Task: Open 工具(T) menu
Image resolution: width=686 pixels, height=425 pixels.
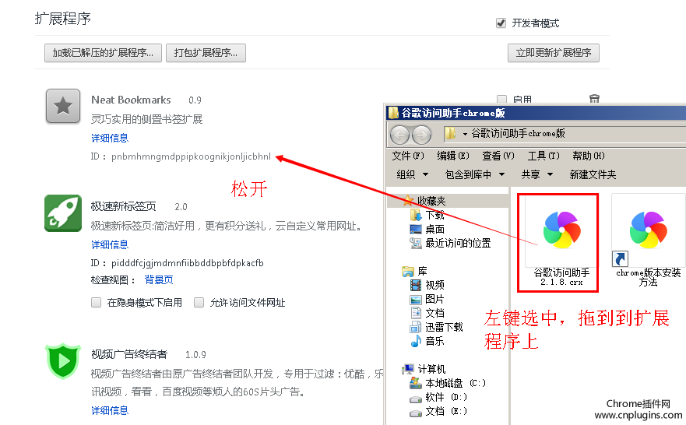Action: pos(544,156)
